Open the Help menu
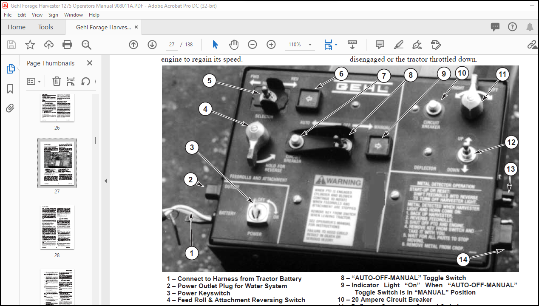The height and width of the screenshot is (306, 539). [94, 14]
